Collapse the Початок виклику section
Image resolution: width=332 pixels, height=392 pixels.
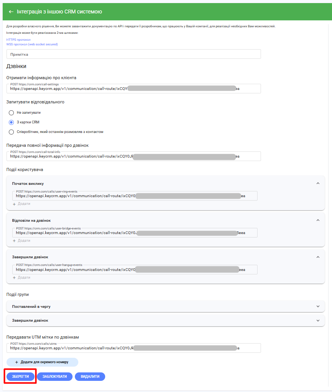[318, 183]
